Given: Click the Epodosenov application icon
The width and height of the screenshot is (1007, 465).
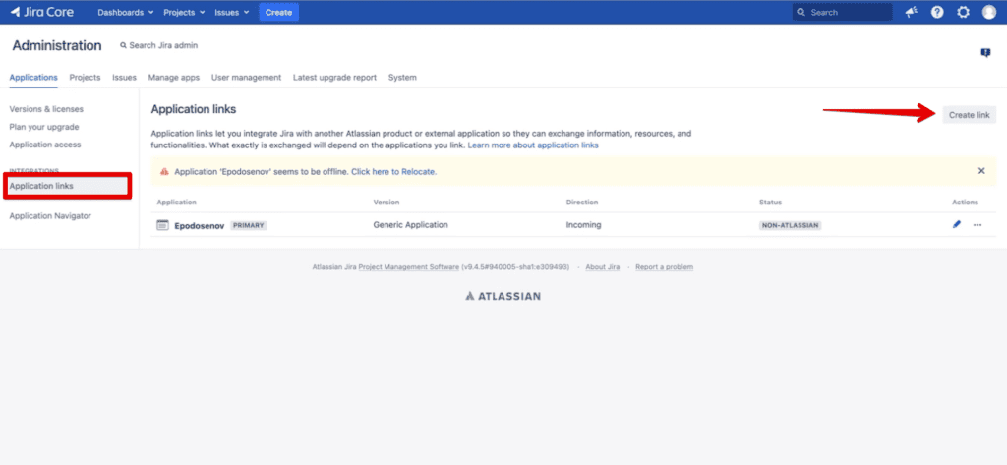Looking at the screenshot, I should pyautogui.click(x=162, y=225).
